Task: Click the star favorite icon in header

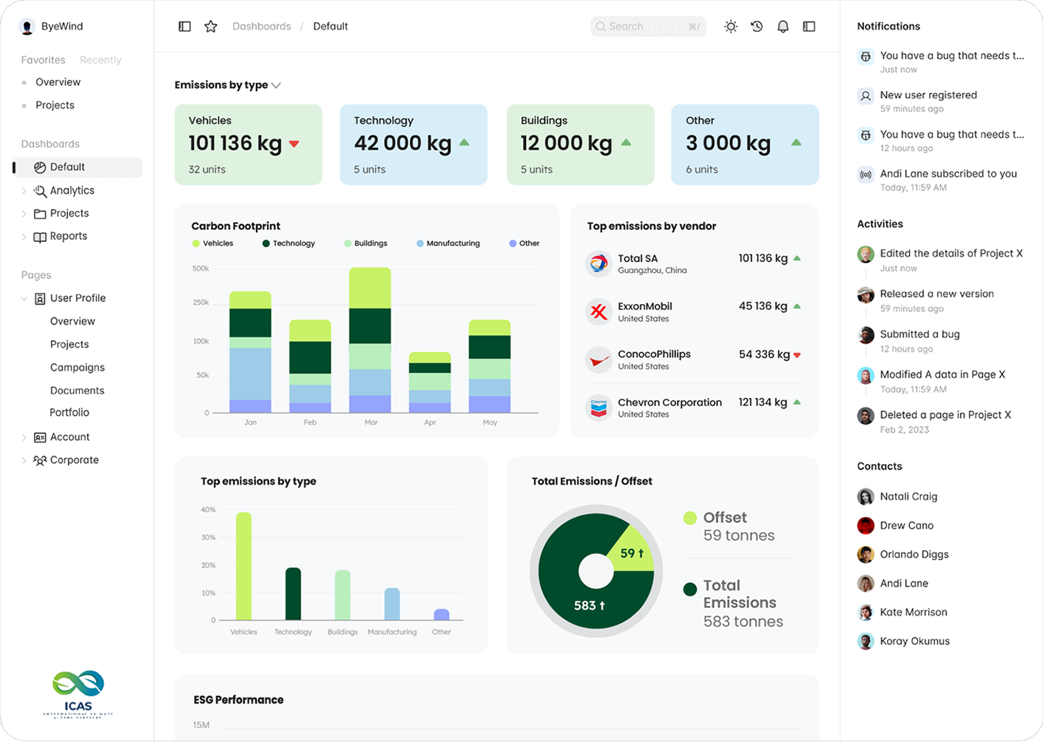Action: [211, 27]
